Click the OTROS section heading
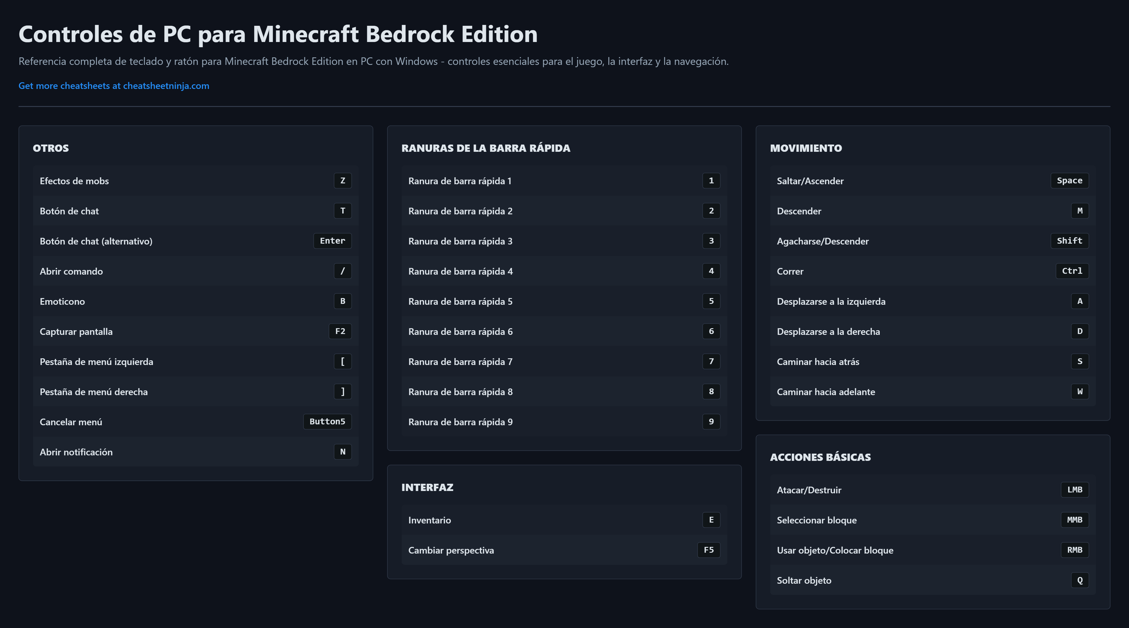This screenshot has width=1129, height=628. (51, 148)
